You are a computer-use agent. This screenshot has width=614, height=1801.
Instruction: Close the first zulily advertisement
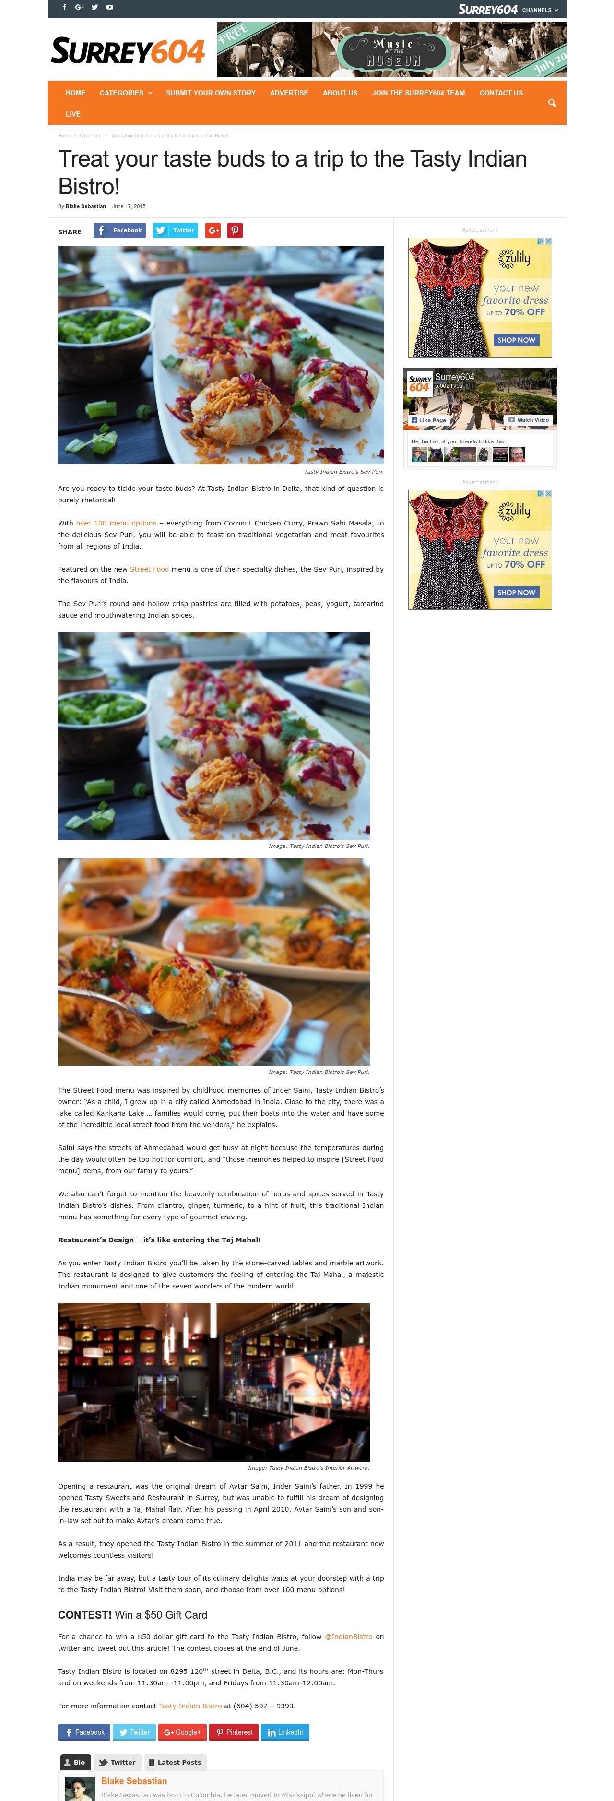point(548,241)
